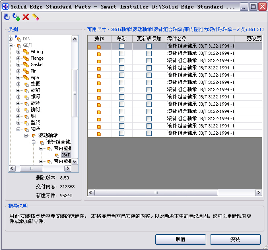Viewport: 268px width, 250px height.
Task: Click the 操作 column header
Action: pyautogui.click(x=99, y=39)
